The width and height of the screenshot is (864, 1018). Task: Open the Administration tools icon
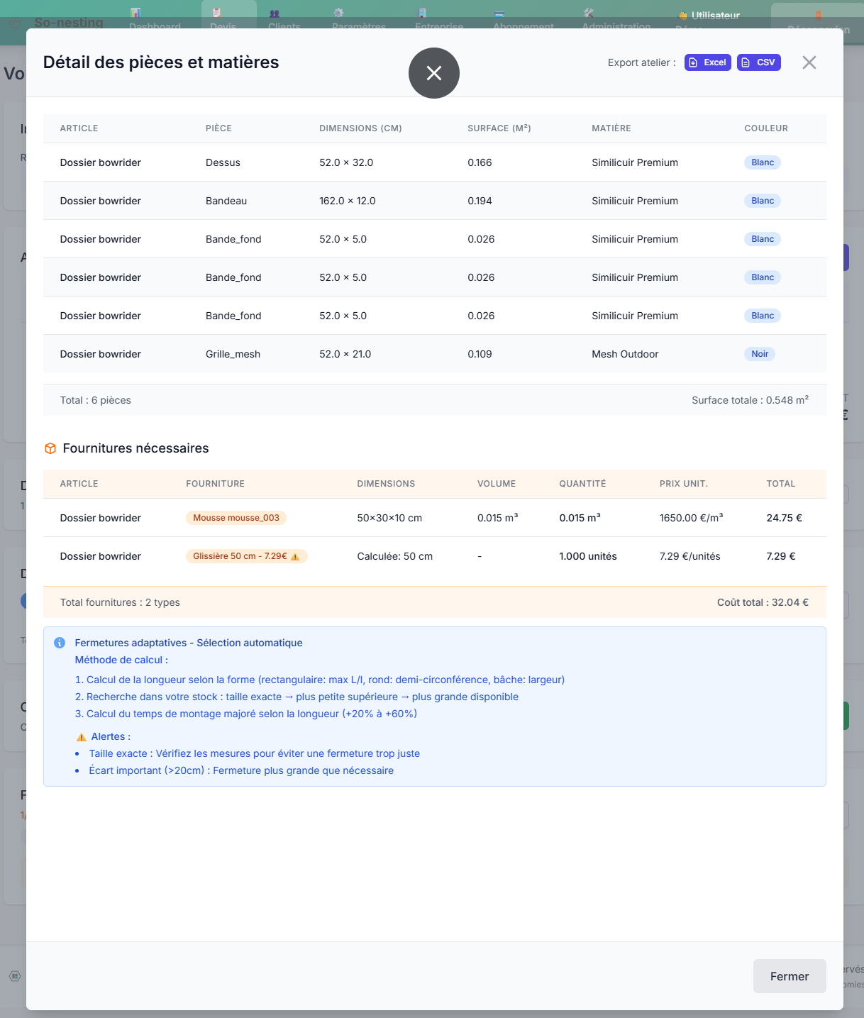point(589,13)
